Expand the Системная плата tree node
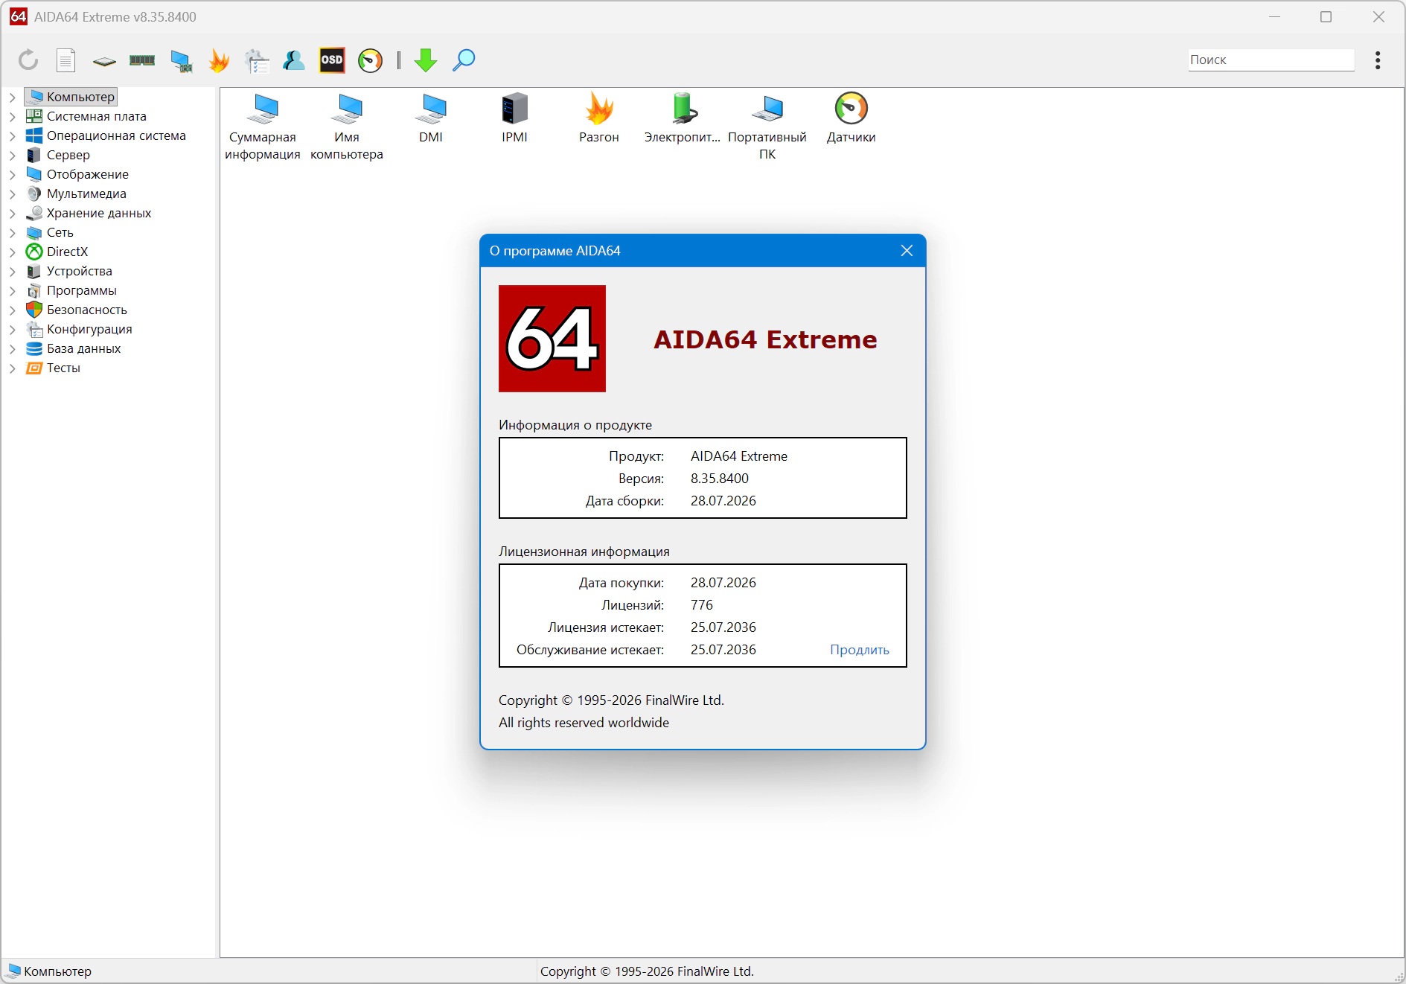1406x984 pixels. coord(13,116)
